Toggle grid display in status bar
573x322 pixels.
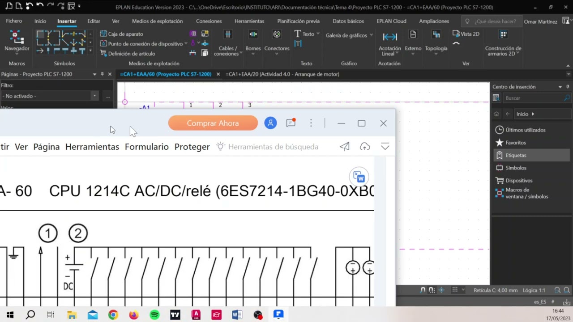[x=455, y=290]
